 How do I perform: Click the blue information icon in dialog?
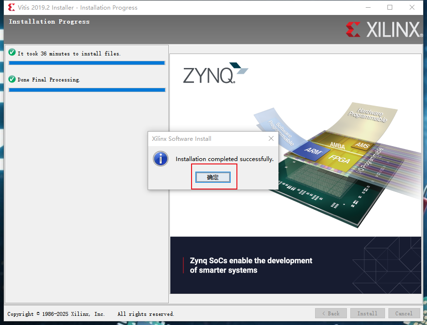coord(160,159)
